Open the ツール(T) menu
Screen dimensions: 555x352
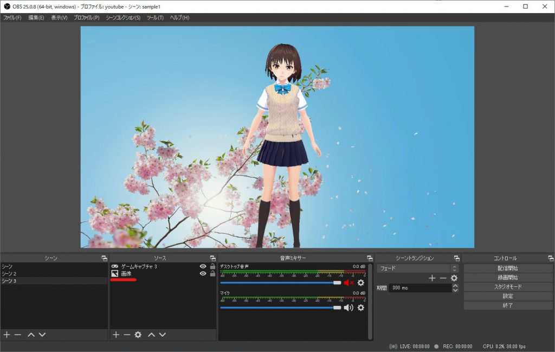click(x=155, y=18)
